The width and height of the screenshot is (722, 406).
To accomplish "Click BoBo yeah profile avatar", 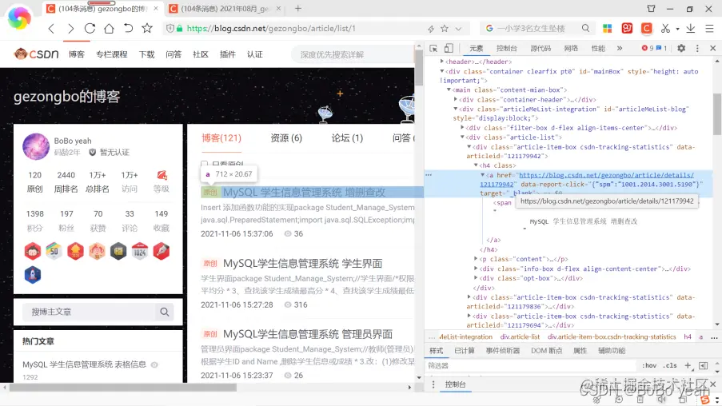I will 36,146.
